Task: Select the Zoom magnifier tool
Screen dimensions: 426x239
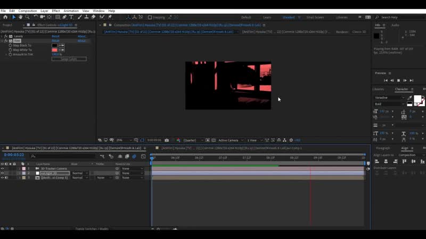Action: [27, 17]
